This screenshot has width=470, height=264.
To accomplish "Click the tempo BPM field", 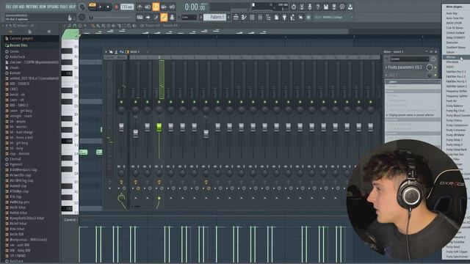I will (127, 7).
